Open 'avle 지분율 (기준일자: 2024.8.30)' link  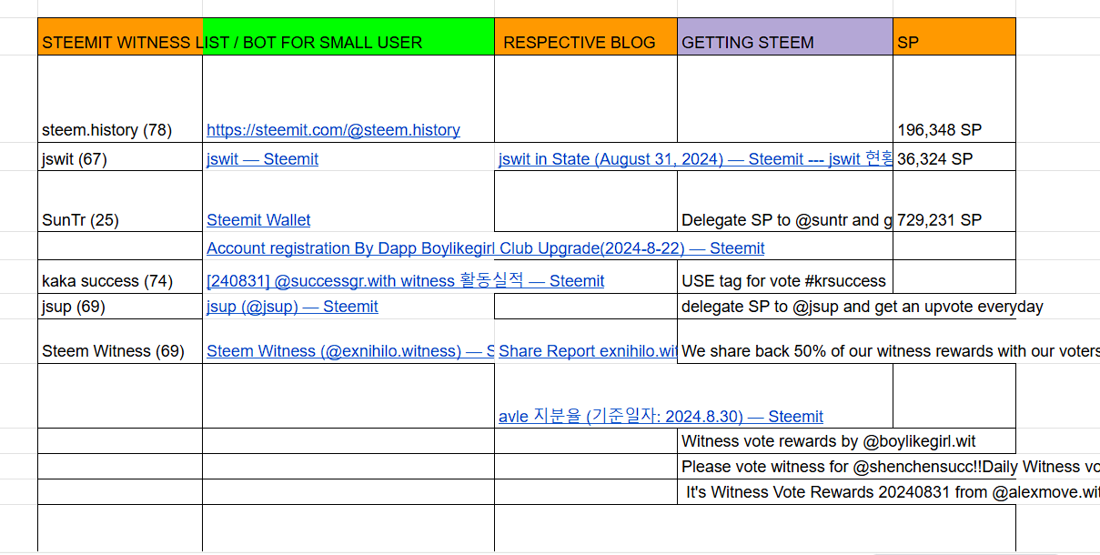[661, 417]
